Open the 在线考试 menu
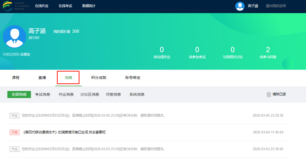306x162 pixels. [65, 6]
